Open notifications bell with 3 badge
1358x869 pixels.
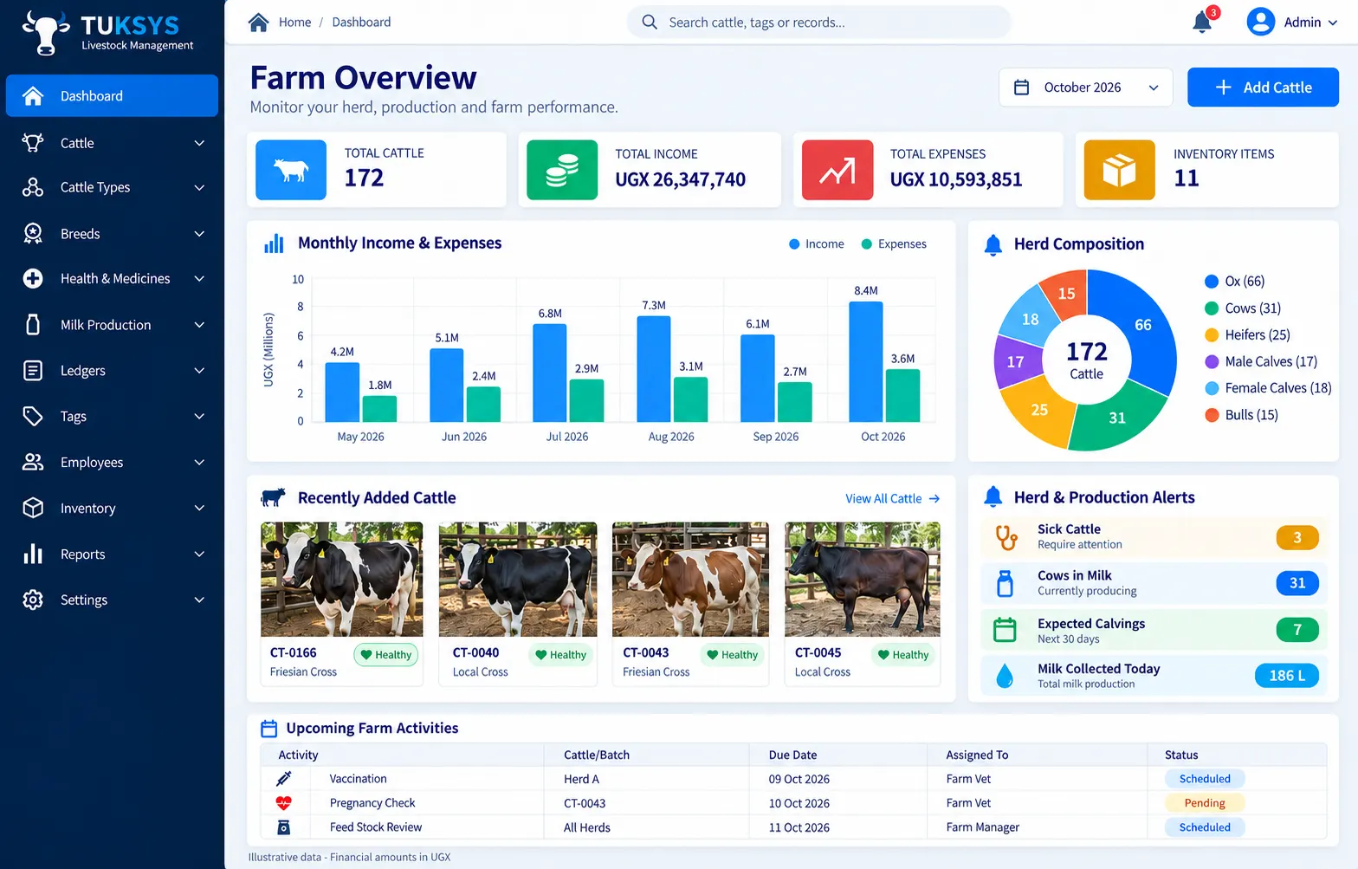point(1202,22)
